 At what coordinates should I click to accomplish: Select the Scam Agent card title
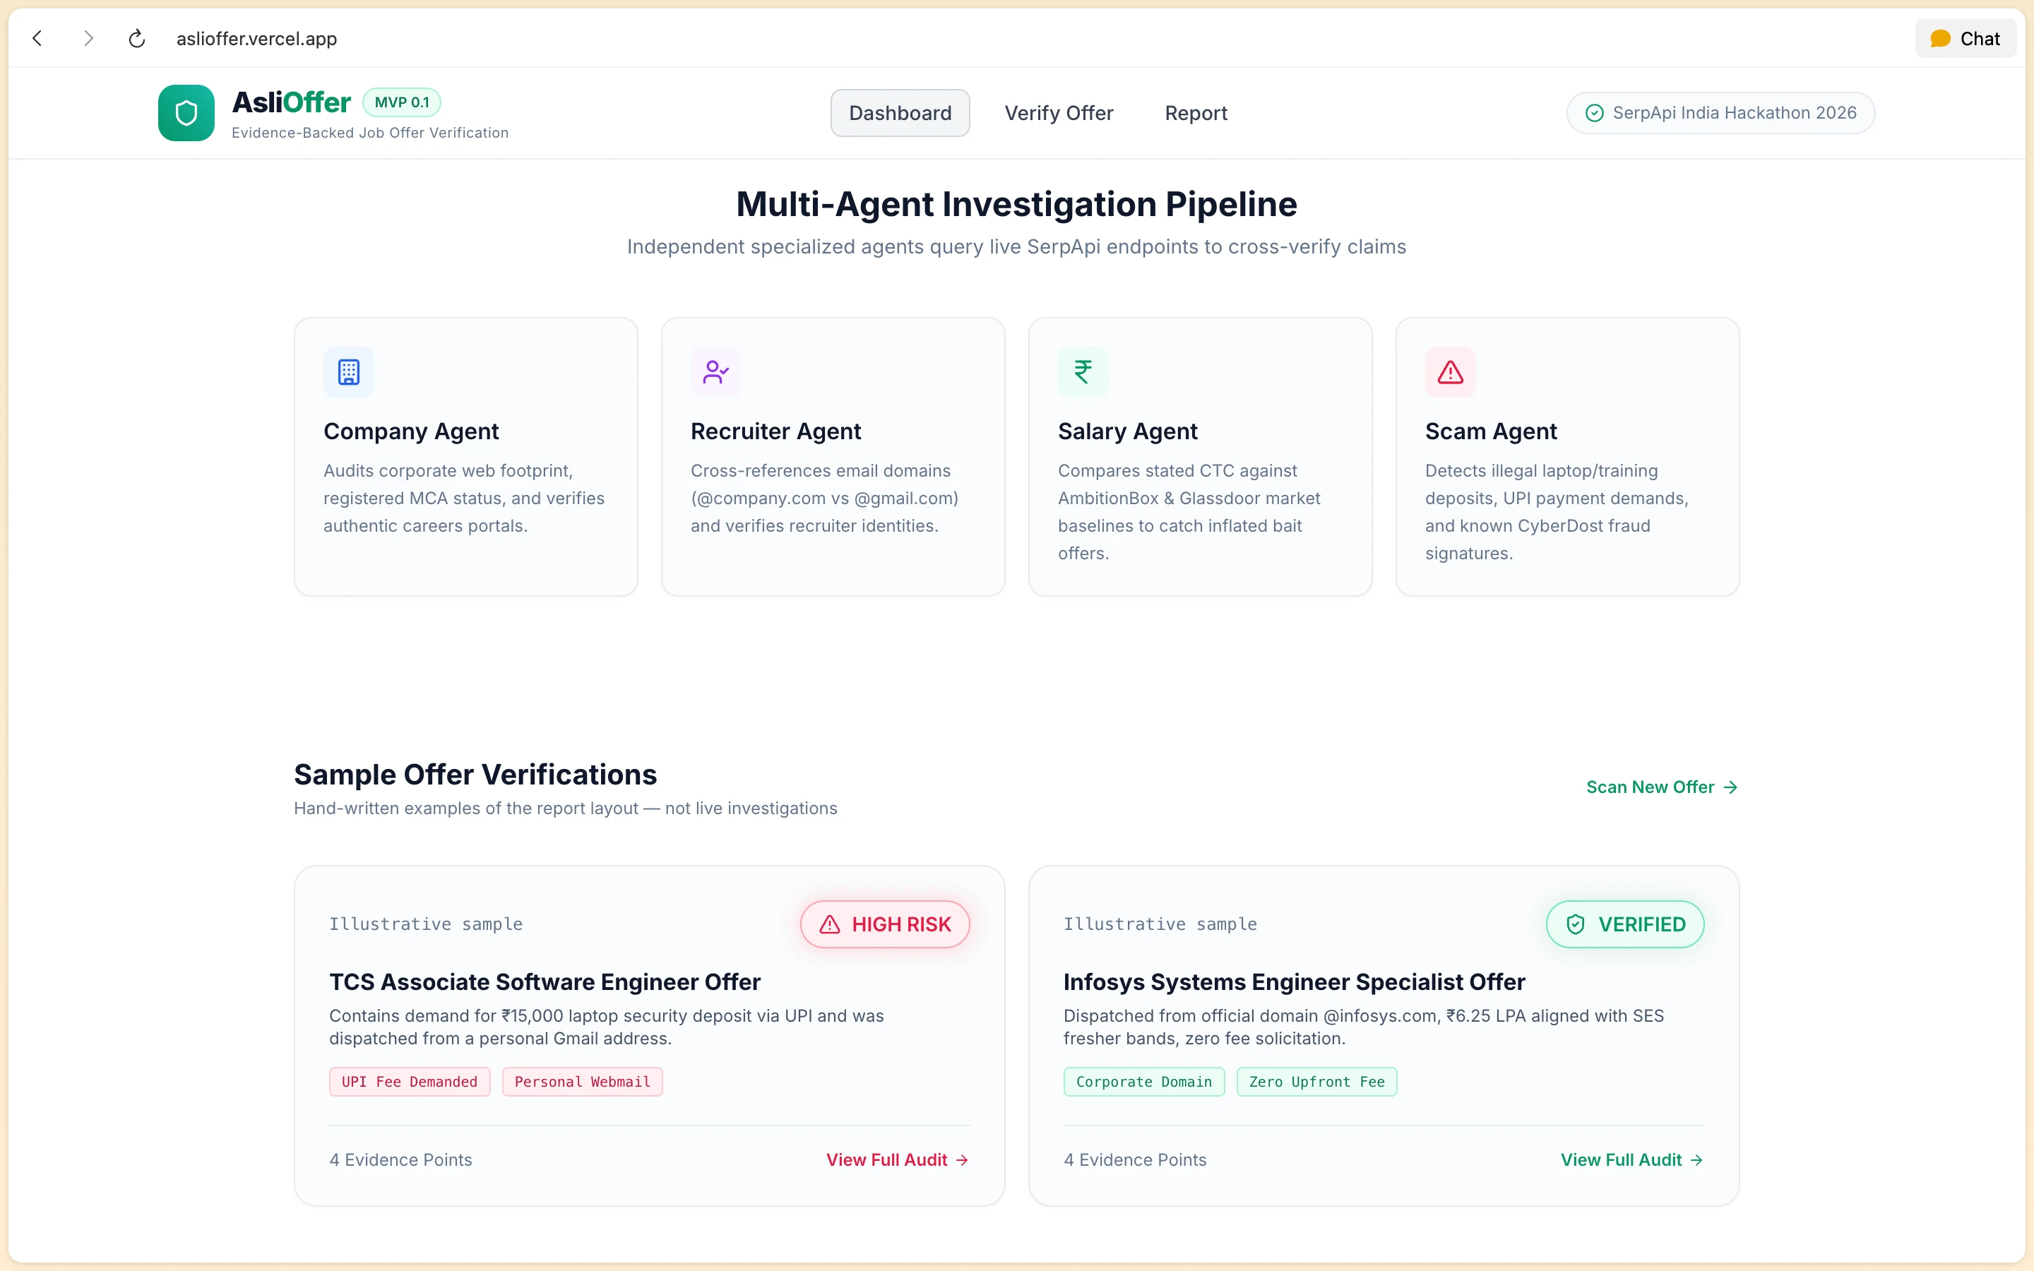(1491, 431)
